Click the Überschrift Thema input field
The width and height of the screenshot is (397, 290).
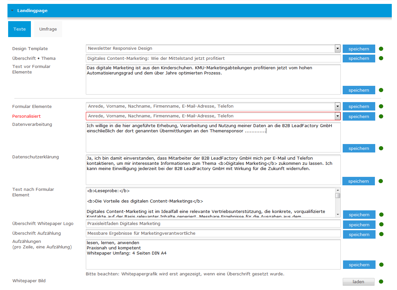pyautogui.click(x=213, y=58)
